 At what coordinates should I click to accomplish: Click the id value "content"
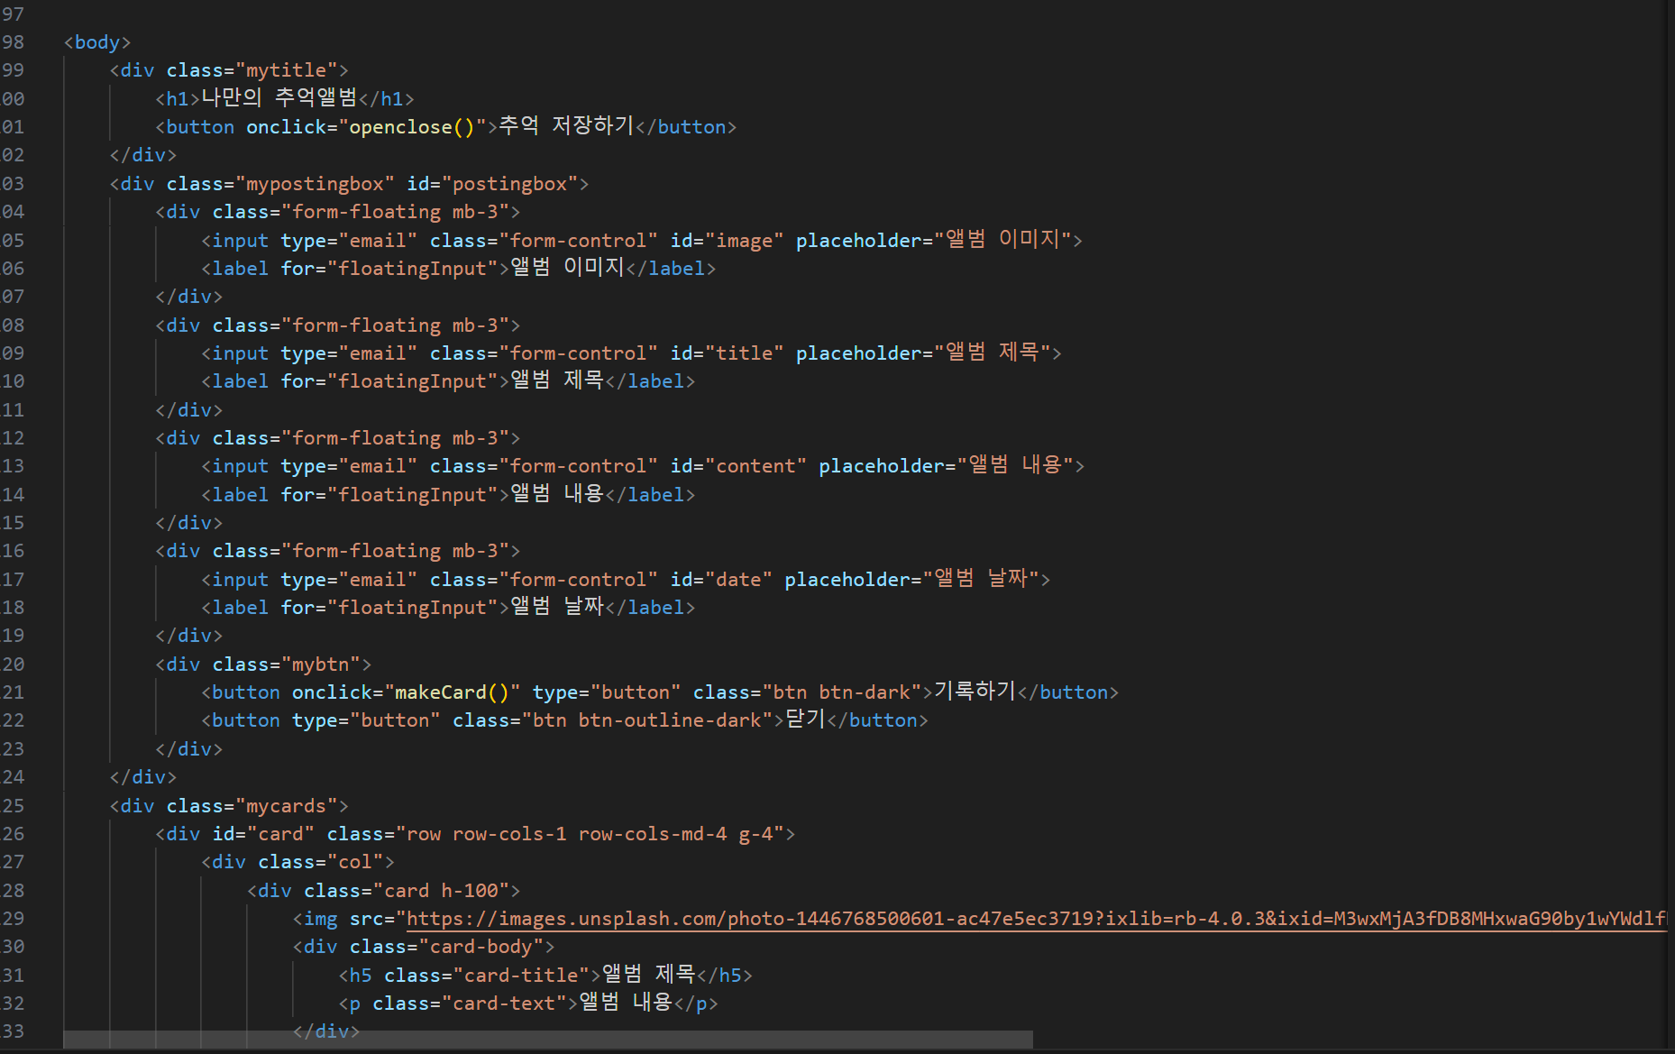point(755,466)
